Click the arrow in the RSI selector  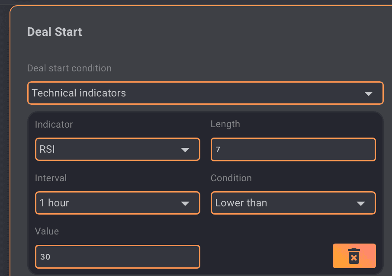click(185, 150)
